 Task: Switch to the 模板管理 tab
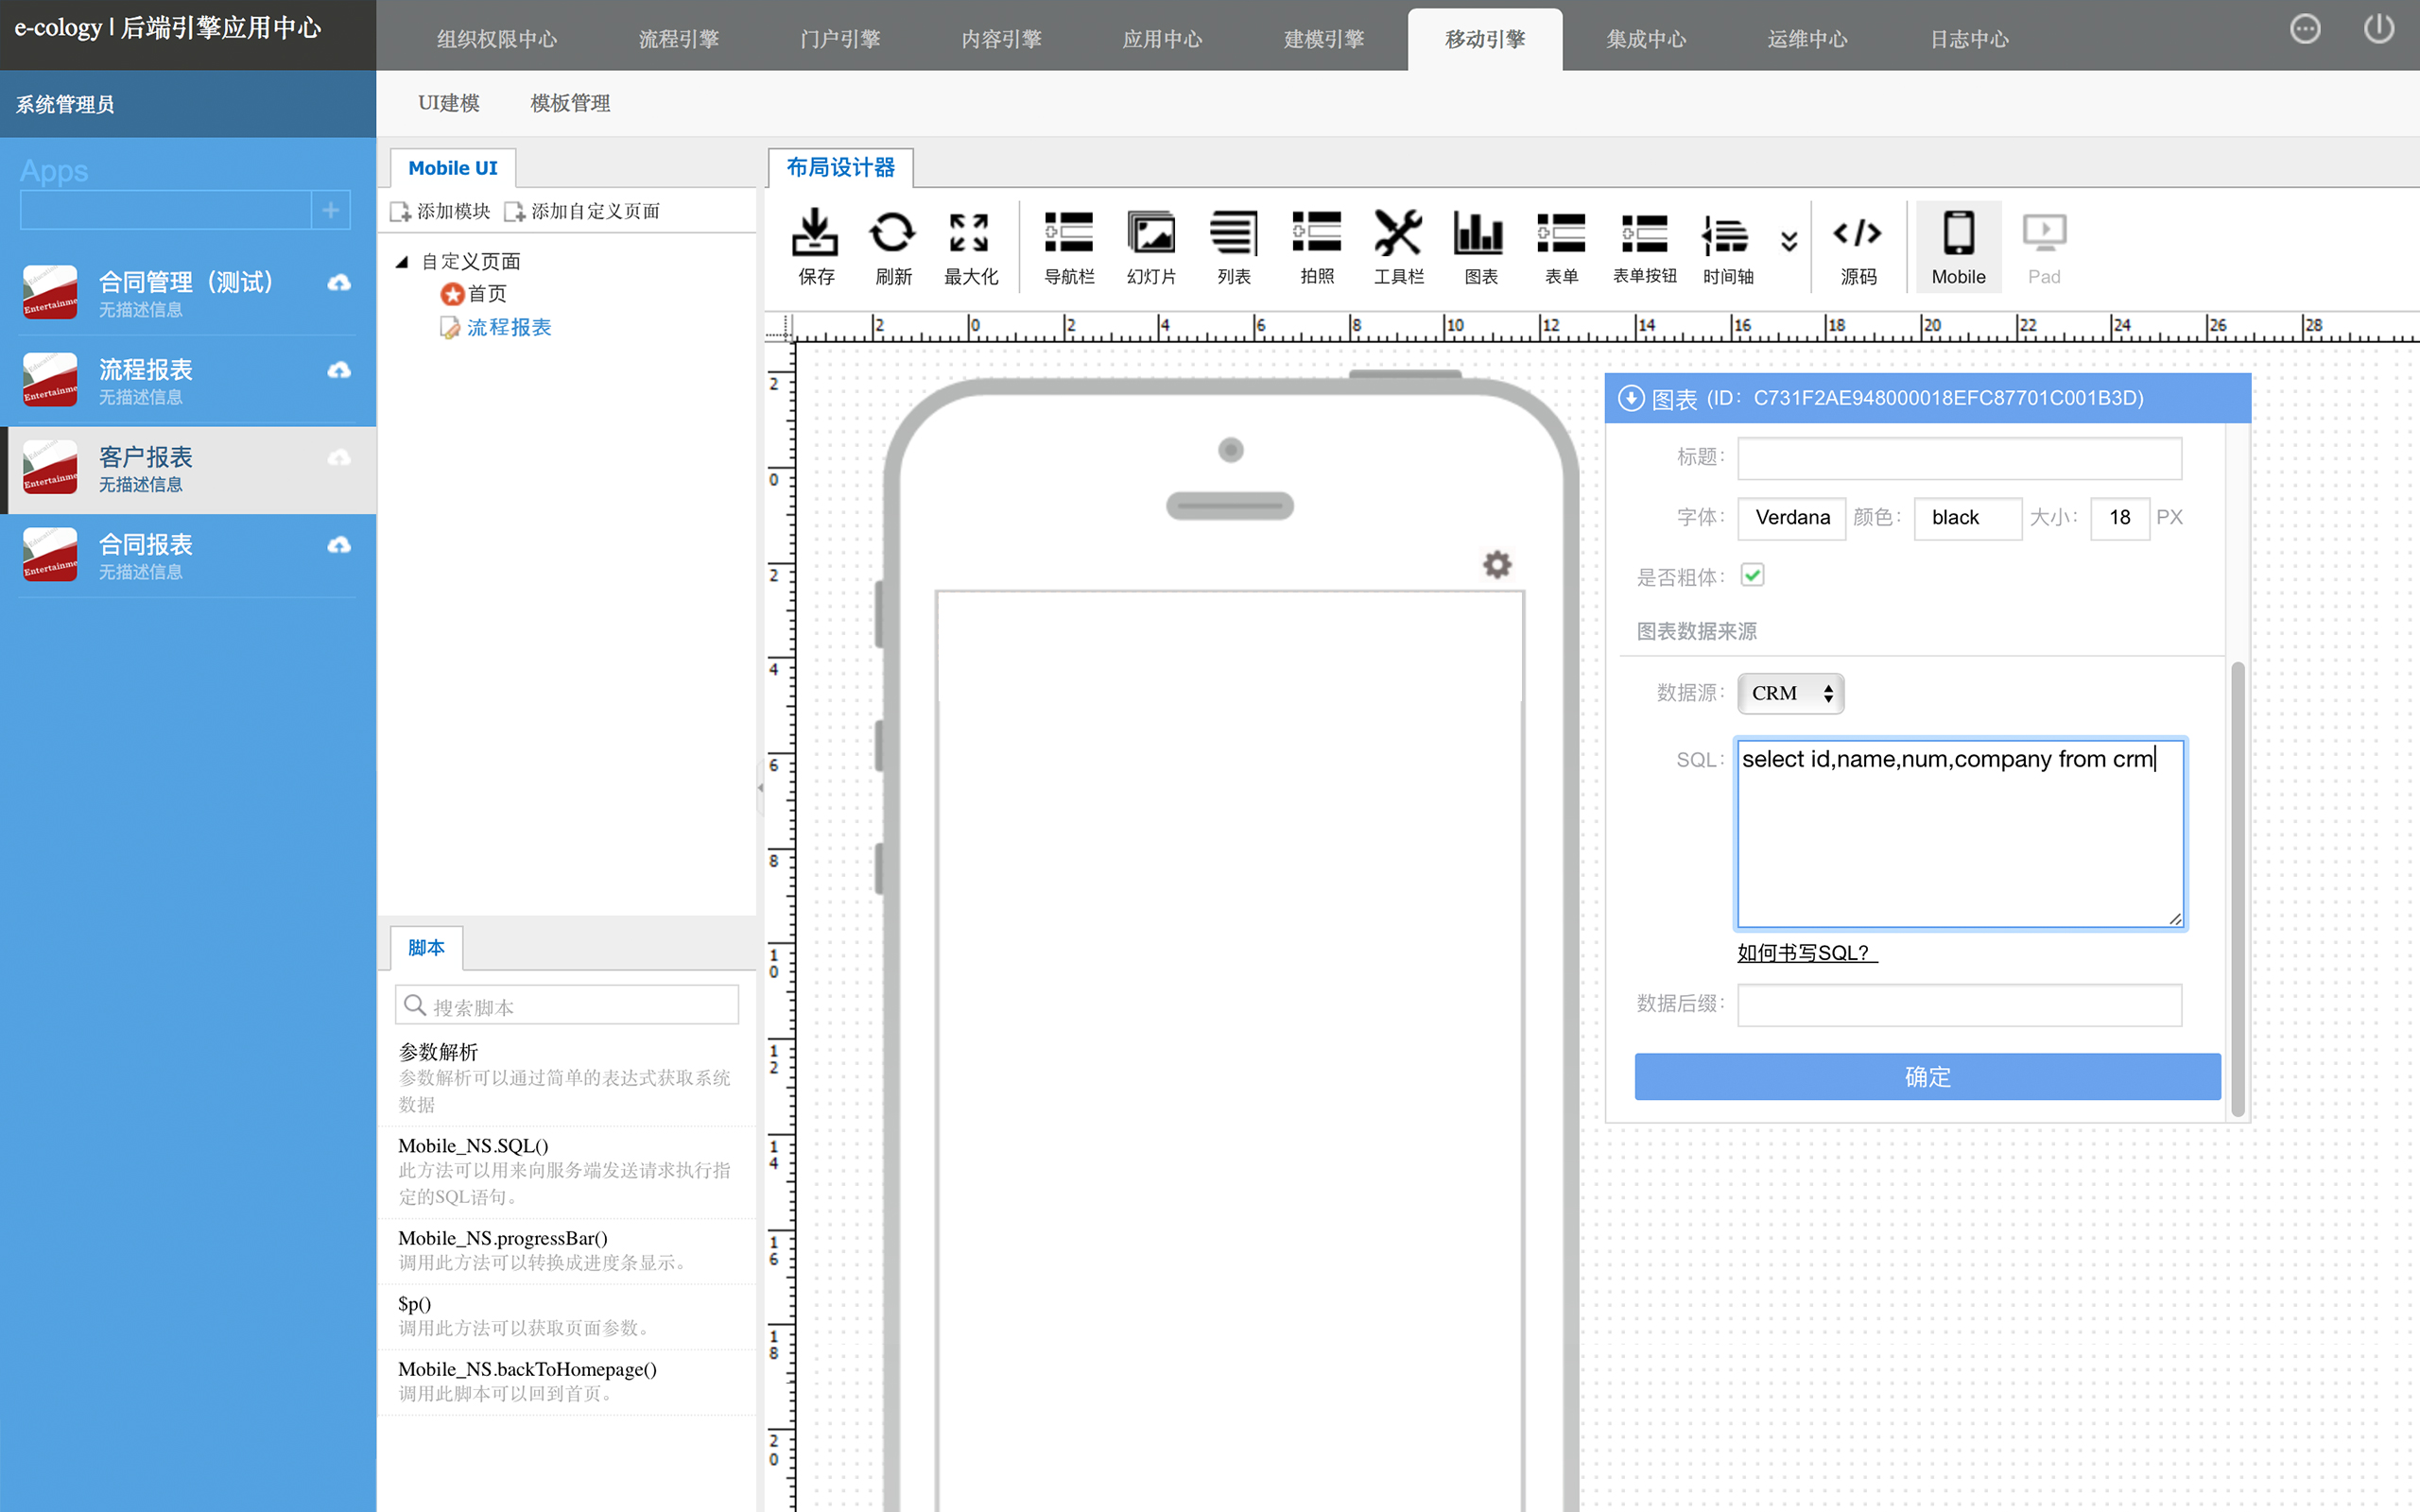570,103
